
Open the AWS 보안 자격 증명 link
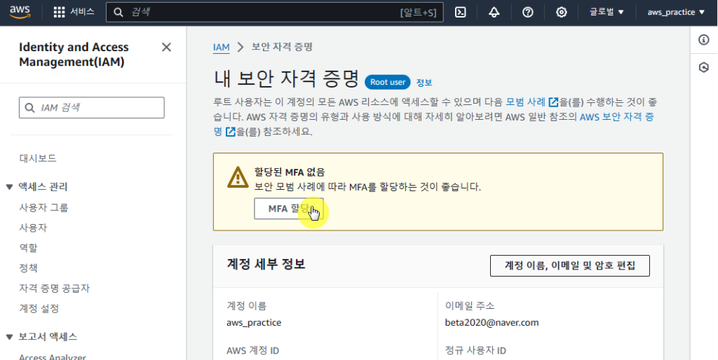[x=616, y=117]
